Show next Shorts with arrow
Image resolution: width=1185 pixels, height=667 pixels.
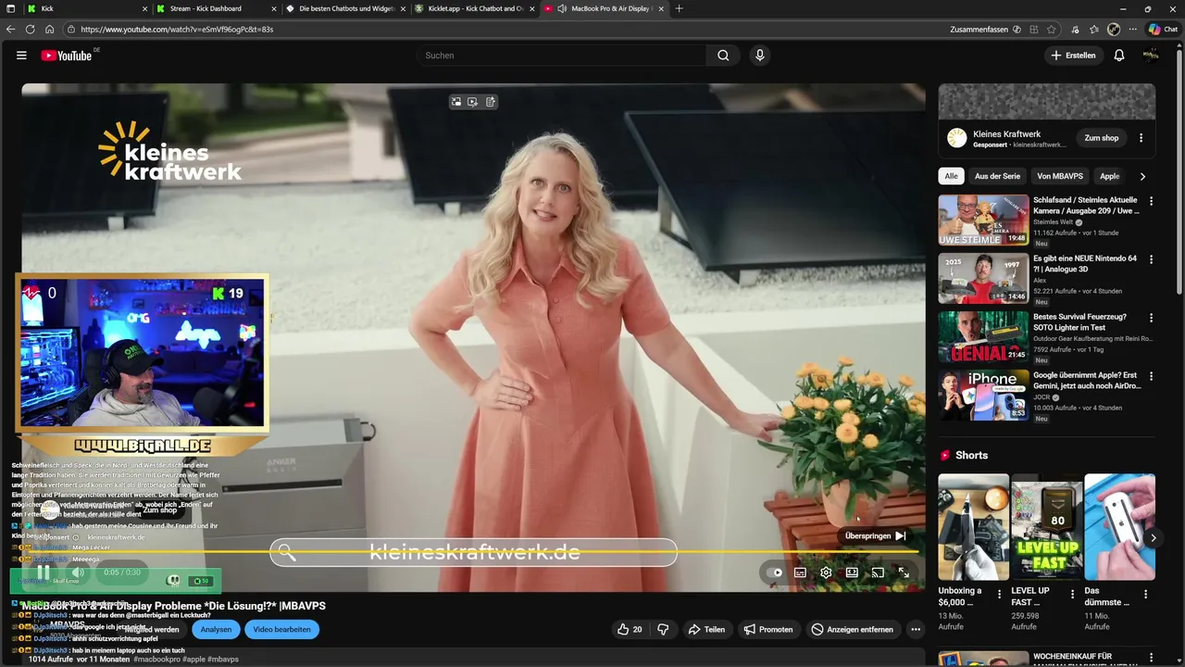tap(1153, 537)
